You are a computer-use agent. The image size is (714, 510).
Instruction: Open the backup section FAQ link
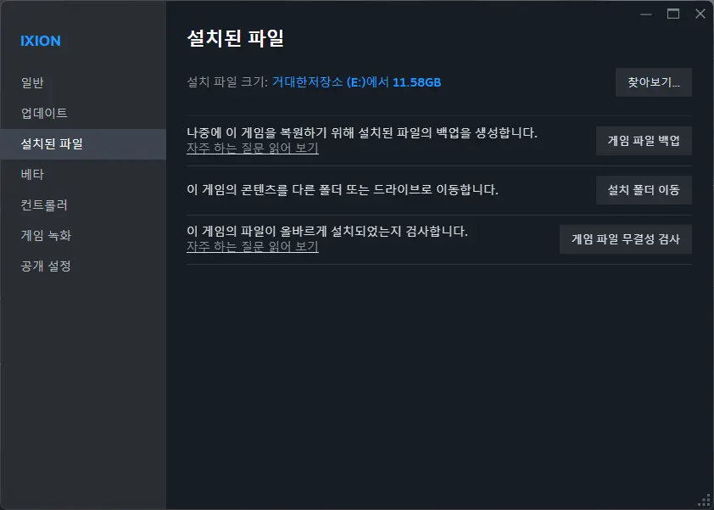251,149
